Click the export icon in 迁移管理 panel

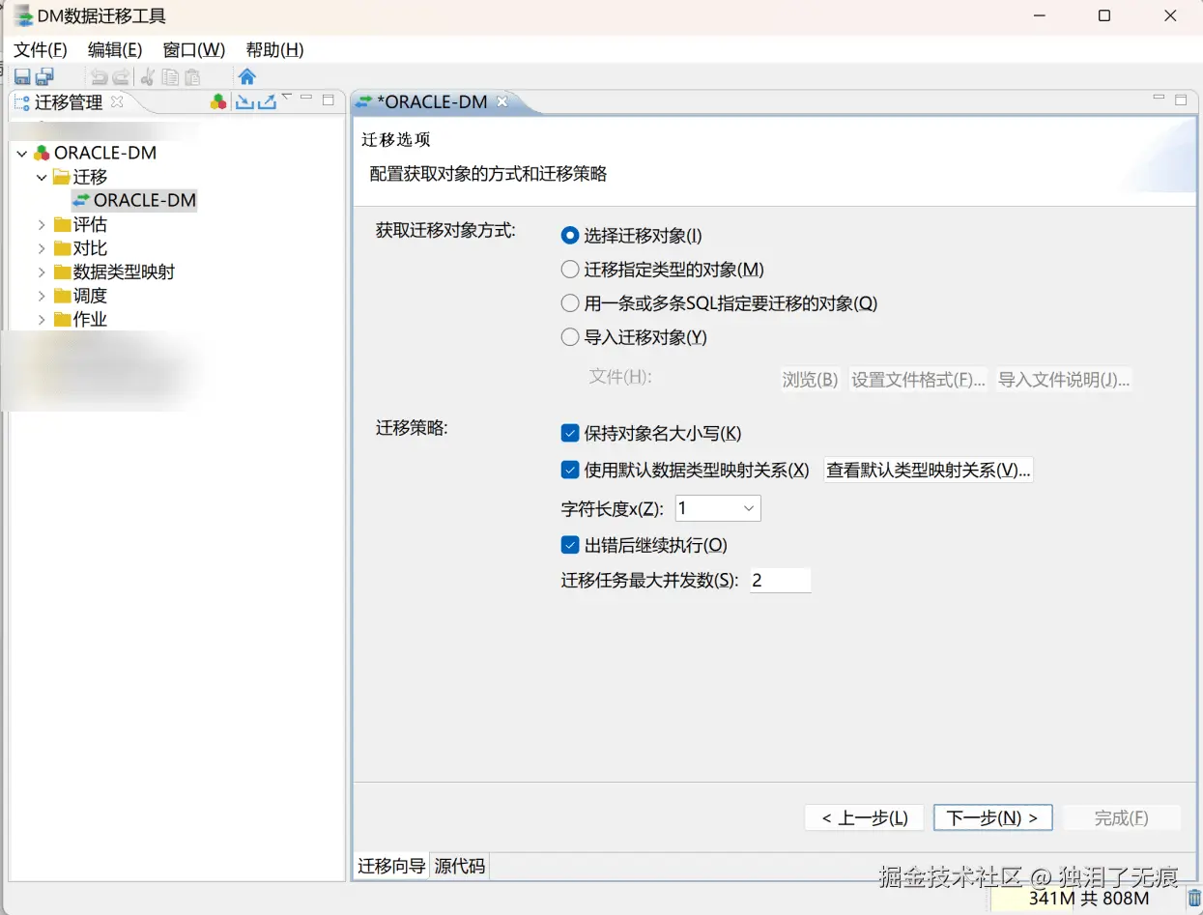point(267,101)
